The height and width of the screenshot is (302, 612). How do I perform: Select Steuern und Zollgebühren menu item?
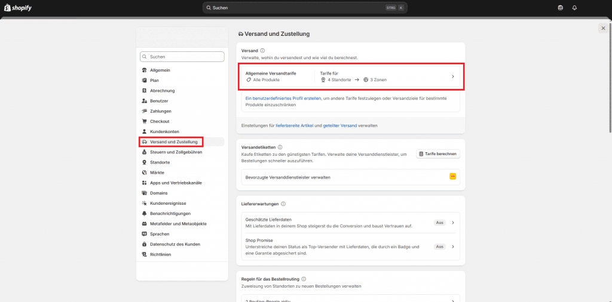[x=176, y=152]
